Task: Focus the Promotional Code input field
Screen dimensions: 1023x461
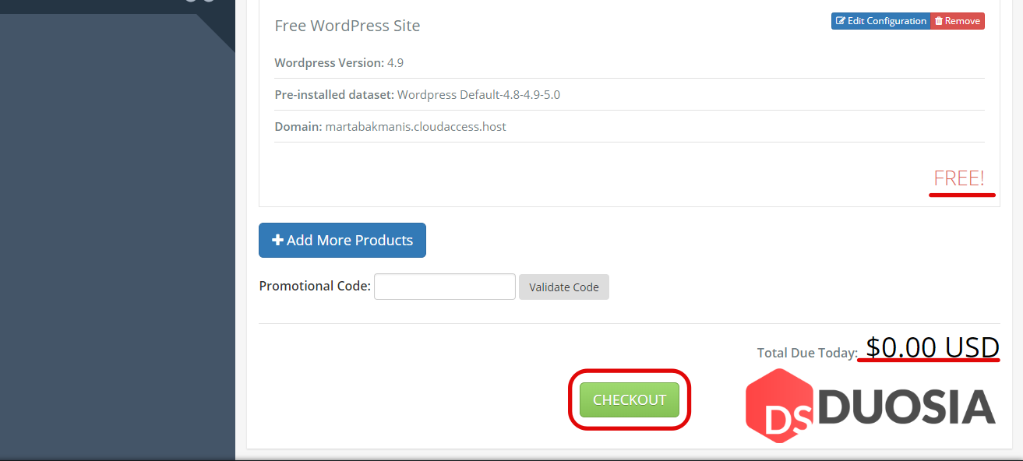Action: coord(445,287)
